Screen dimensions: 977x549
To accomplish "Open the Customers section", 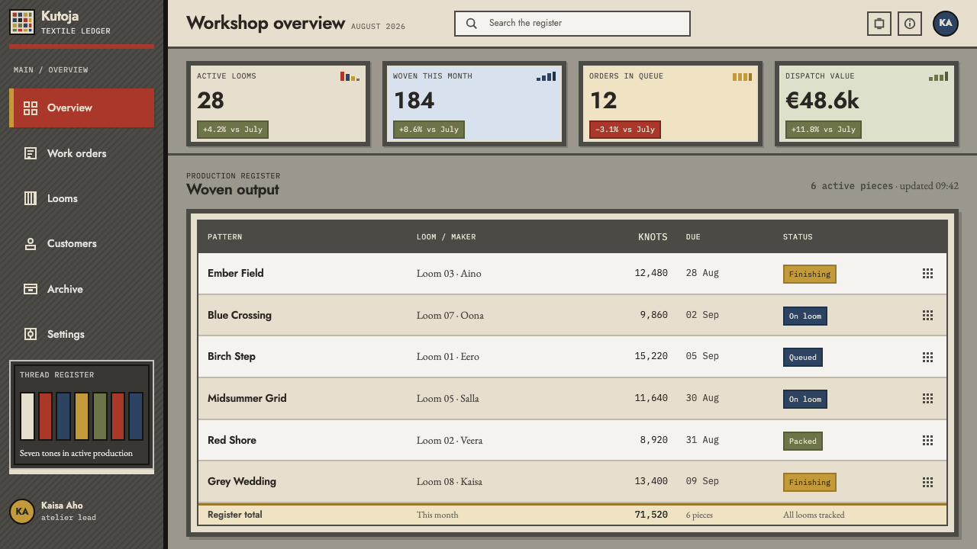I will click(82, 244).
